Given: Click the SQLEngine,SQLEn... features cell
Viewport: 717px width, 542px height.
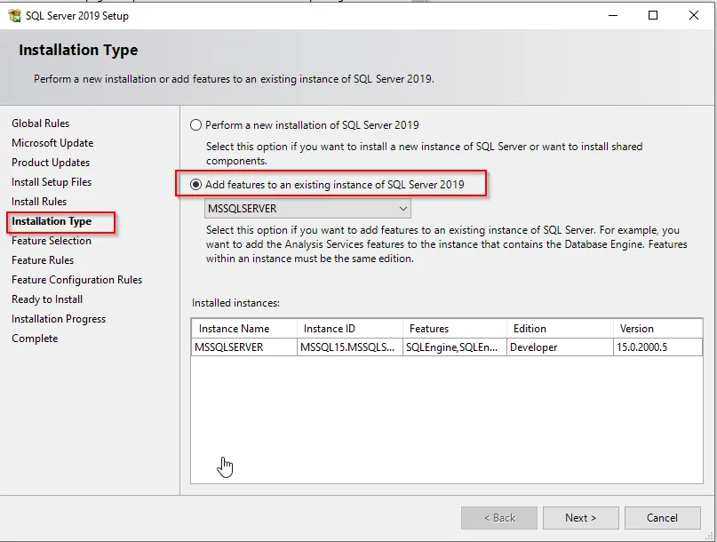Looking at the screenshot, I should click(x=455, y=347).
